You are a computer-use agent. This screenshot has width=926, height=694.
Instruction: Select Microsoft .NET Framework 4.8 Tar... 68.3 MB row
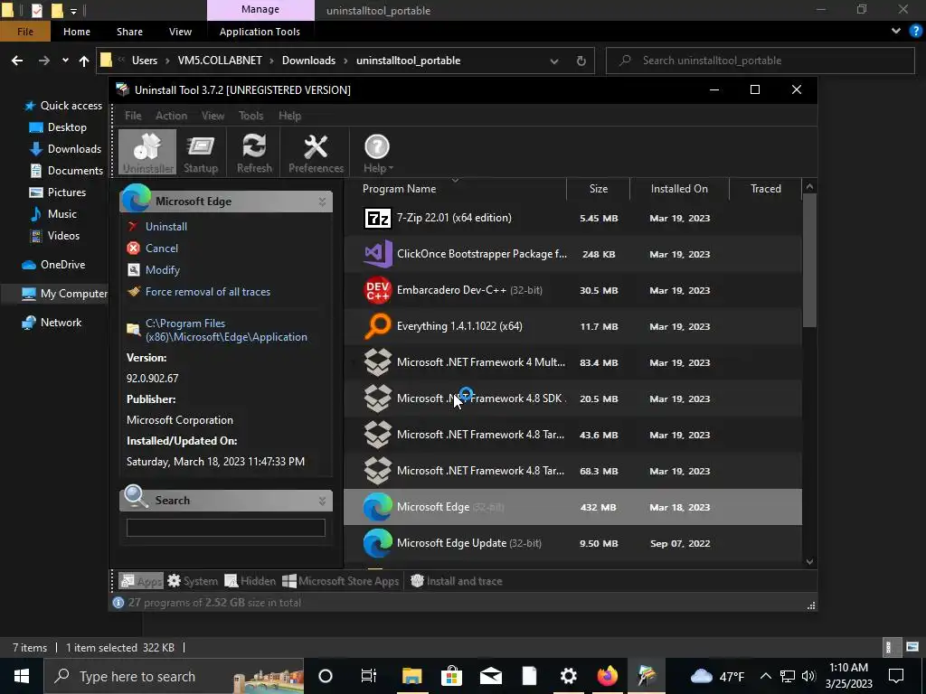pos(572,471)
